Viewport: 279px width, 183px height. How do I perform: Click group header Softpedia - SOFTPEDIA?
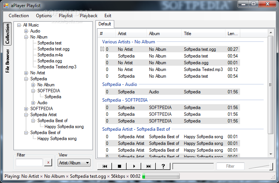(125, 100)
